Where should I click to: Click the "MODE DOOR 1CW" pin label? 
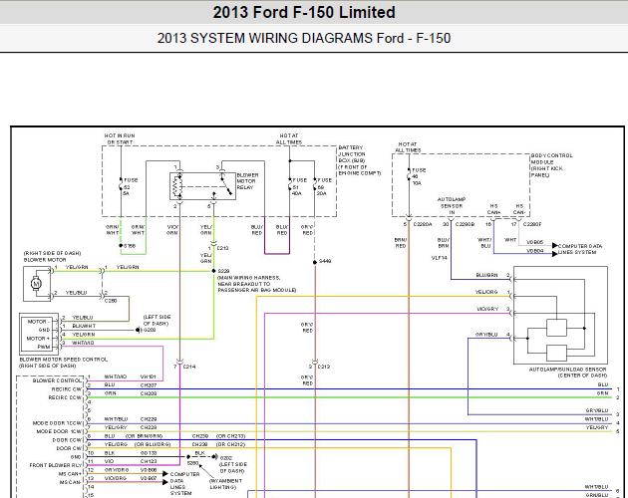coord(59,431)
